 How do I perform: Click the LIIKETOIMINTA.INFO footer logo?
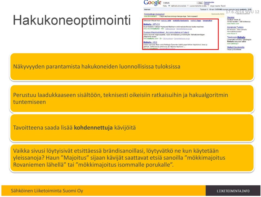(233, 191)
